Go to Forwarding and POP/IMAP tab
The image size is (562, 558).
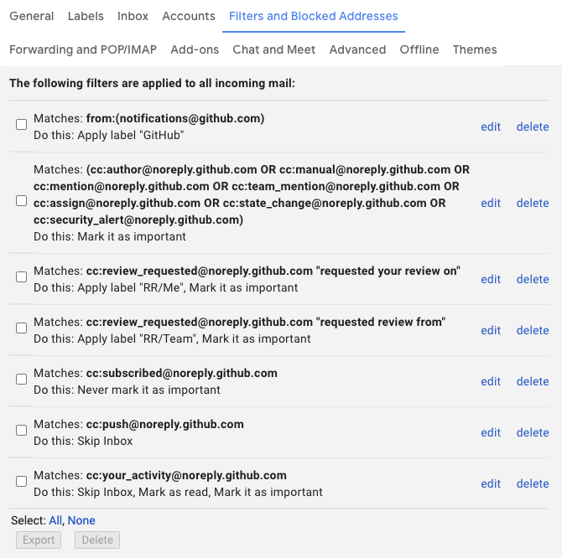[83, 49]
